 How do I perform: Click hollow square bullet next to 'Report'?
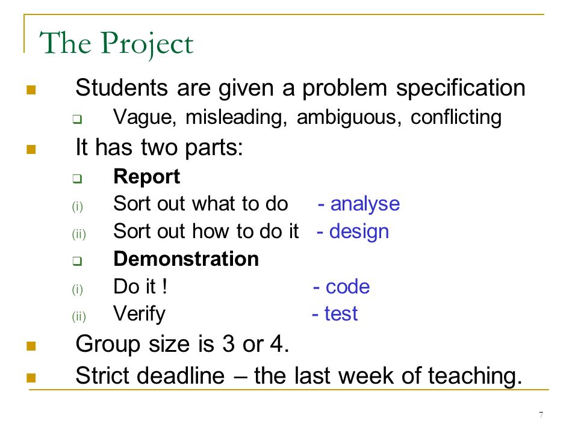click(77, 179)
